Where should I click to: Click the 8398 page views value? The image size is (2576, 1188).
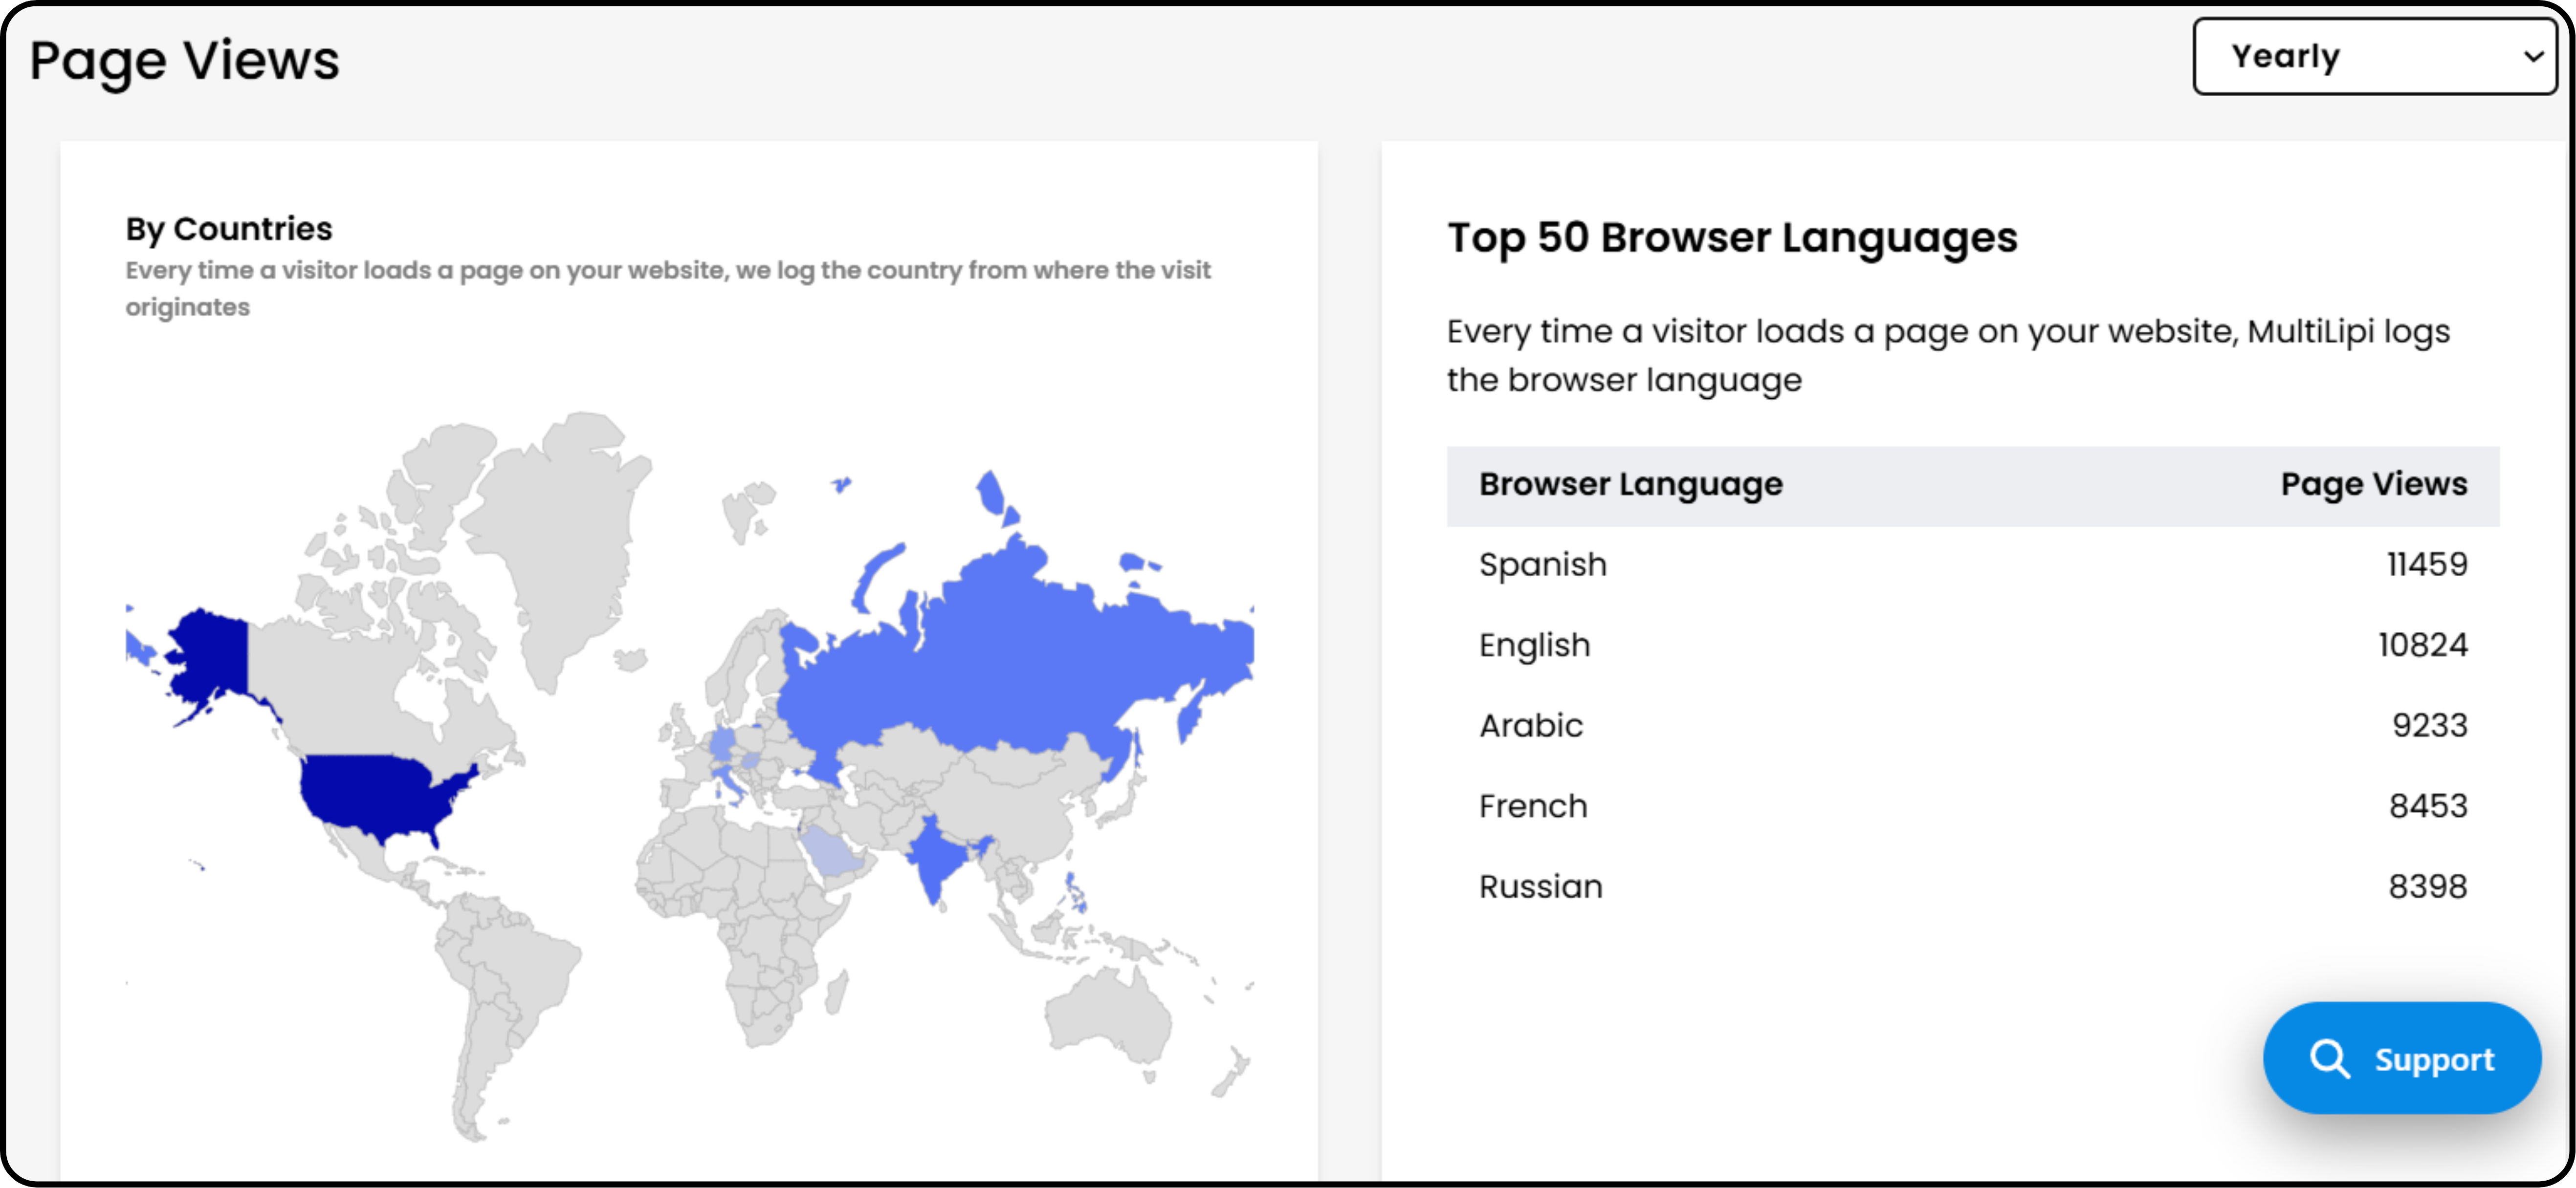coord(2428,886)
